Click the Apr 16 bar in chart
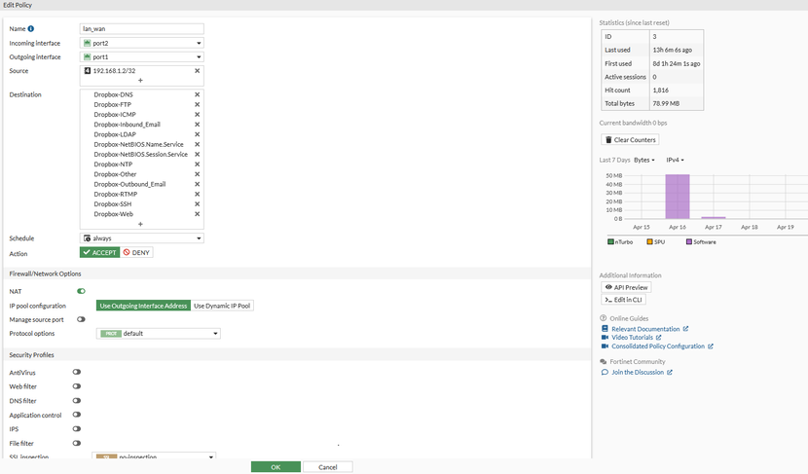Screen dimensions: 808x474 pyautogui.click(x=678, y=197)
